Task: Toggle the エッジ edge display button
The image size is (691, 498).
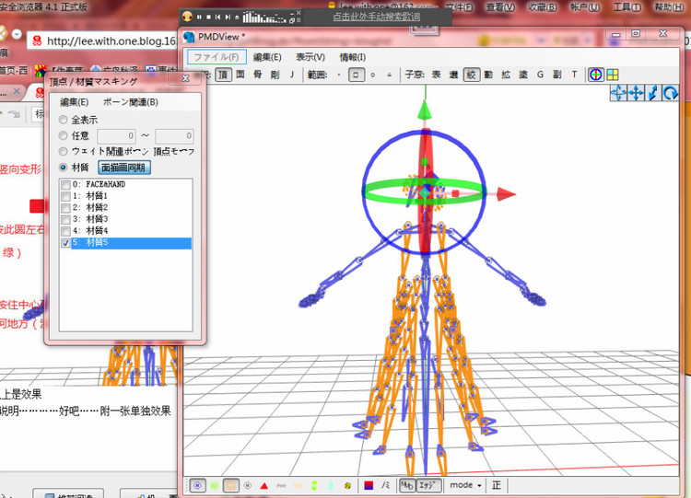Action: coord(427,485)
